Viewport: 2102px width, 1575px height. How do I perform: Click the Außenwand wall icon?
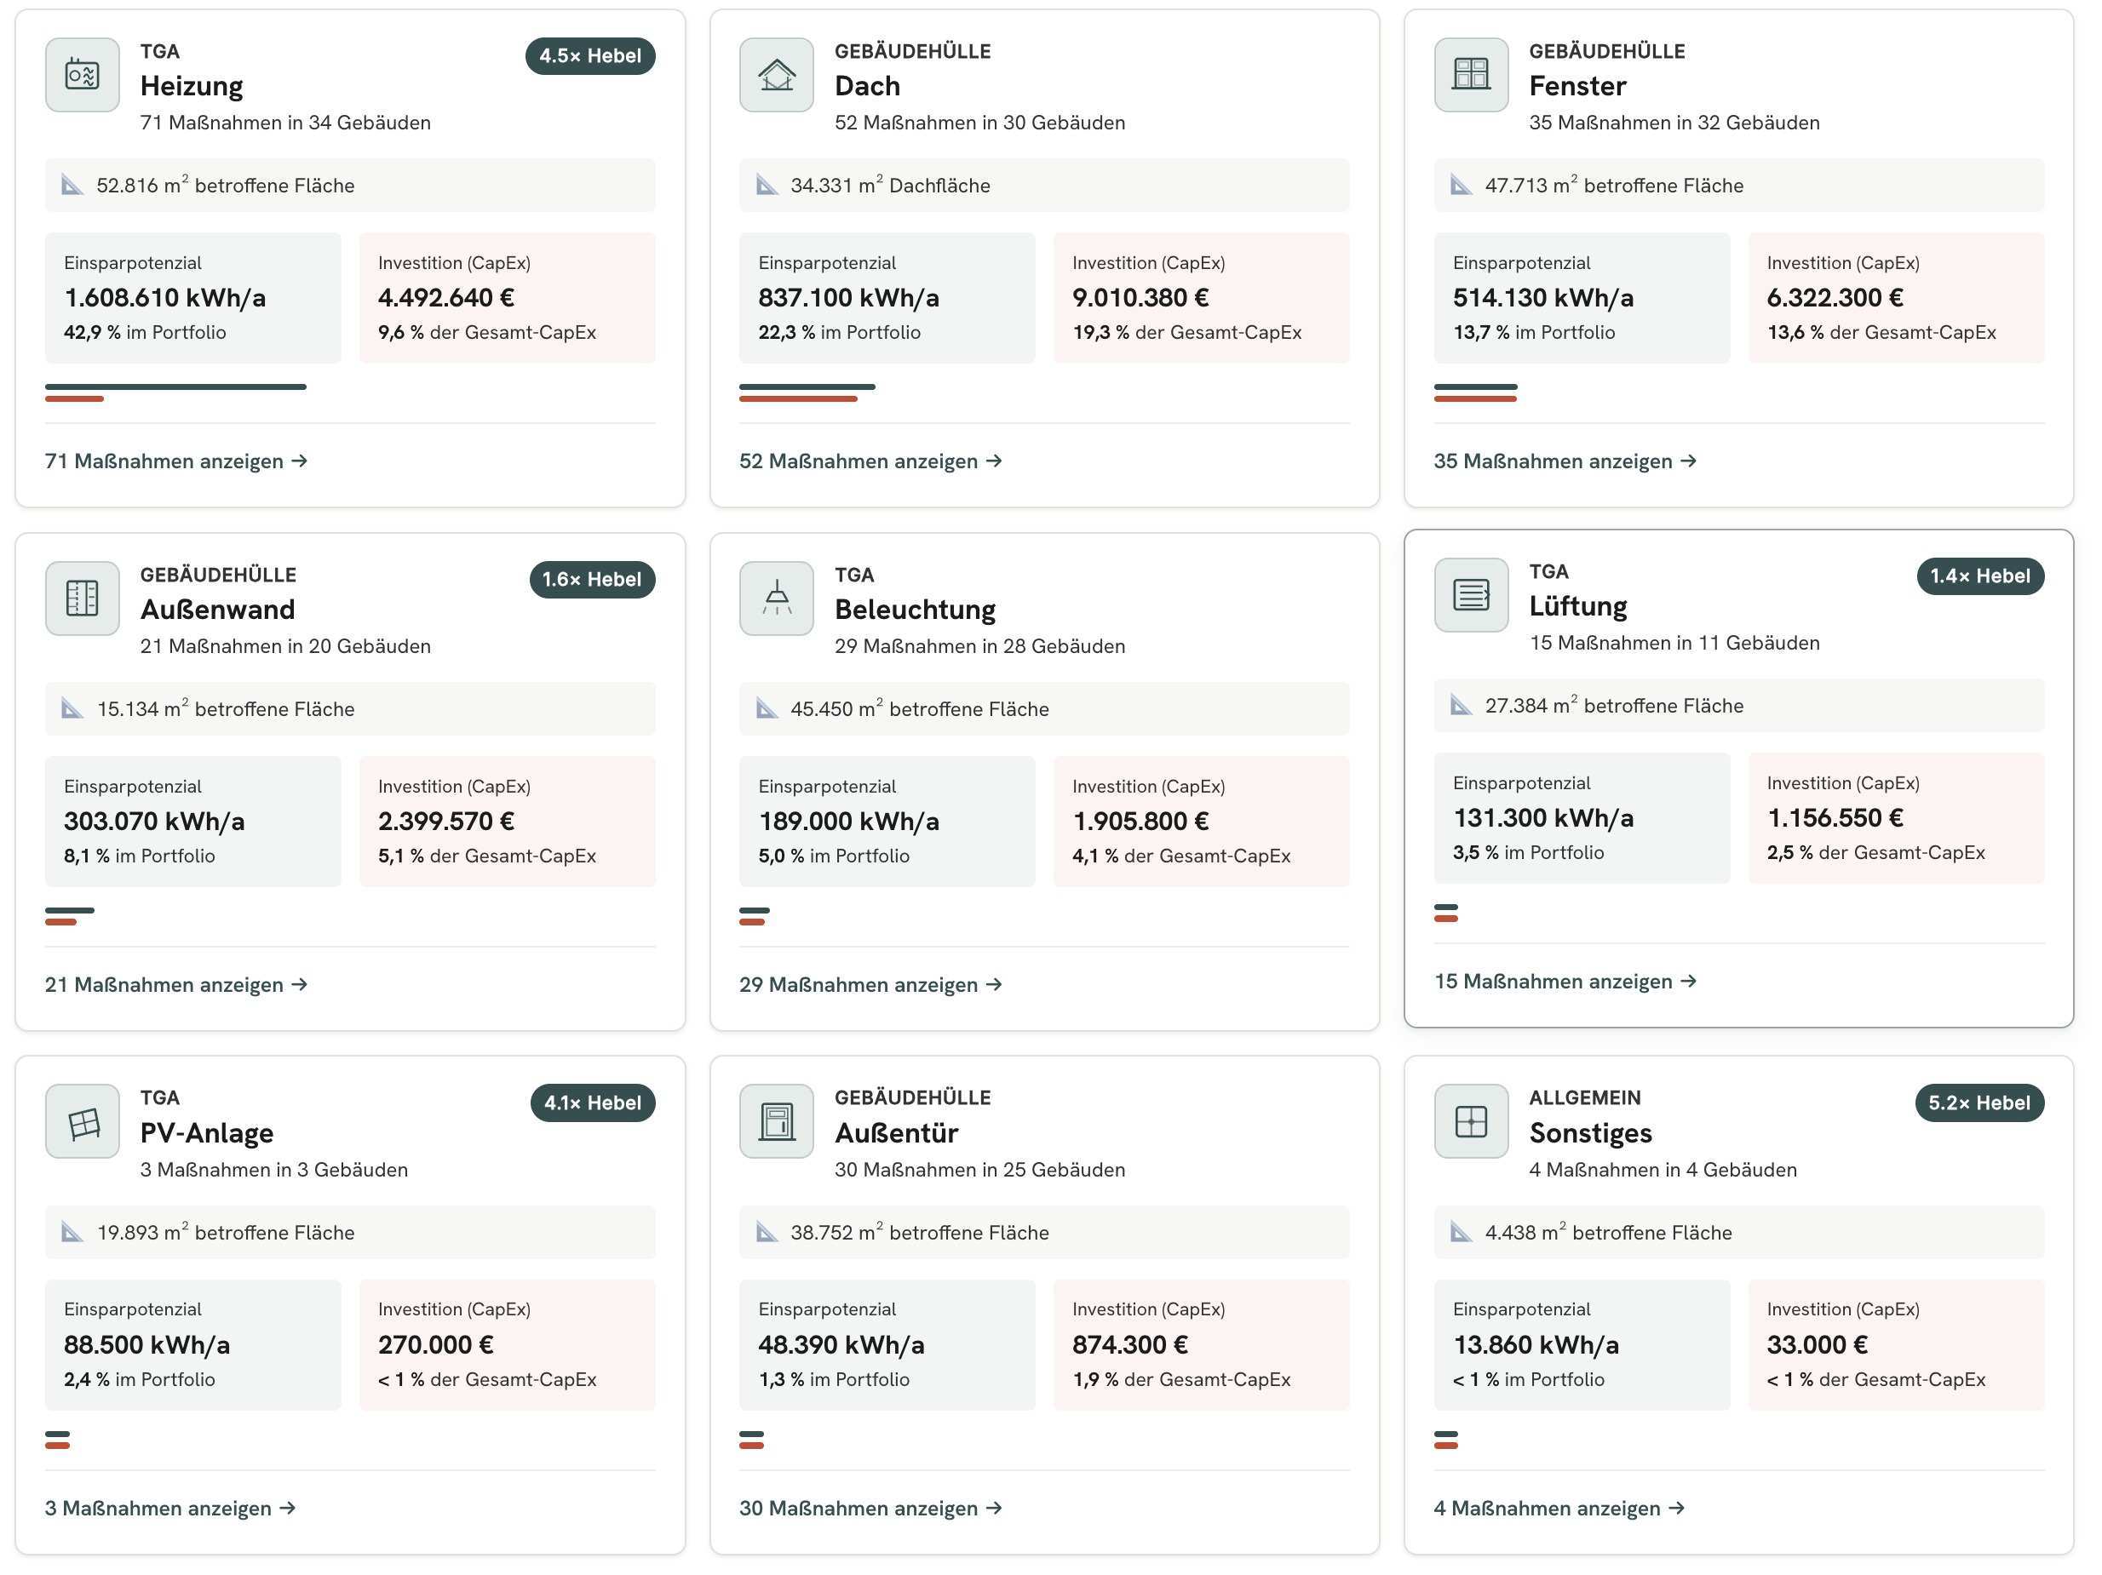83,598
